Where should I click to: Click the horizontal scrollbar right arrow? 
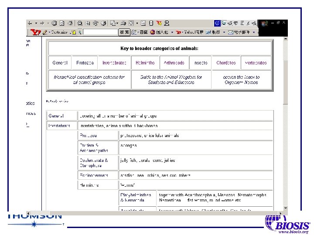coord(280,213)
